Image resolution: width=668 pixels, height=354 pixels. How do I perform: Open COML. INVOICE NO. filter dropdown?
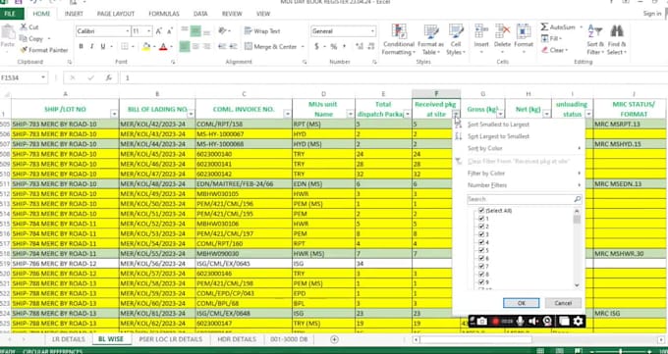pos(287,114)
